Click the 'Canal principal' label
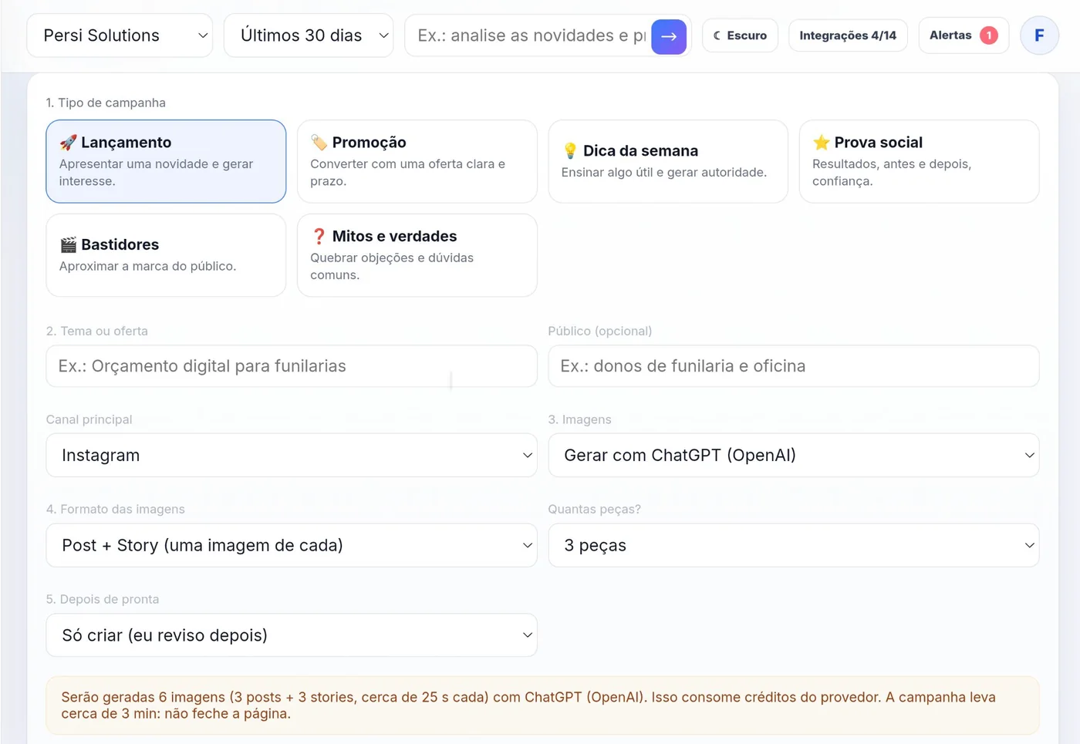 [89, 420]
